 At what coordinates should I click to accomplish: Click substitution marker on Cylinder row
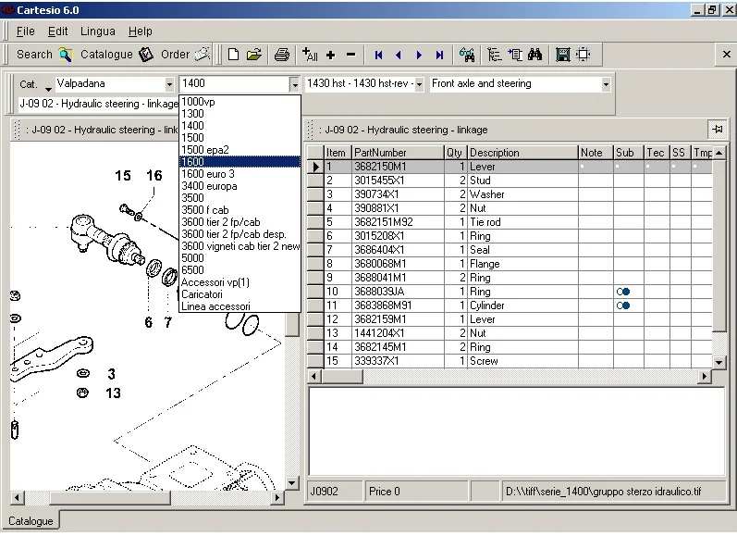coord(623,305)
